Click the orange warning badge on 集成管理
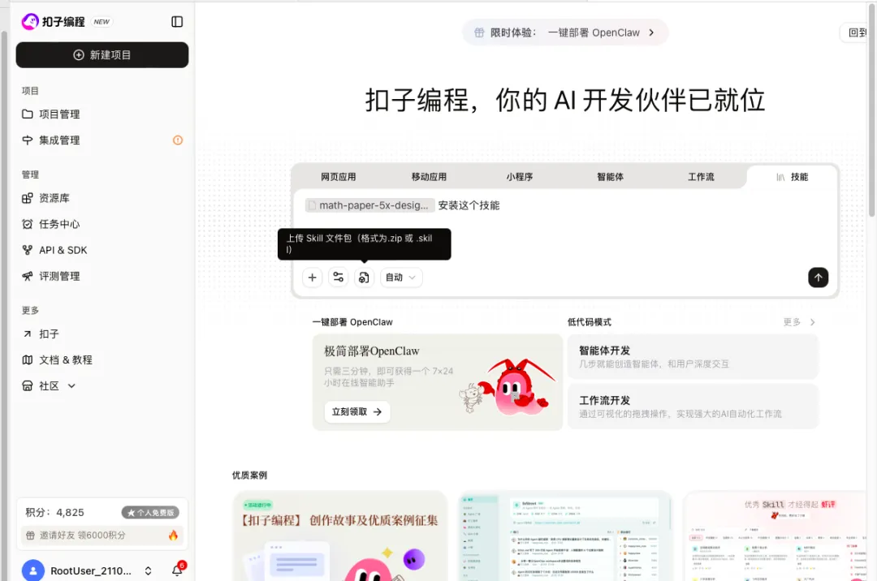The height and width of the screenshot is (581, 877). (178, 140)
